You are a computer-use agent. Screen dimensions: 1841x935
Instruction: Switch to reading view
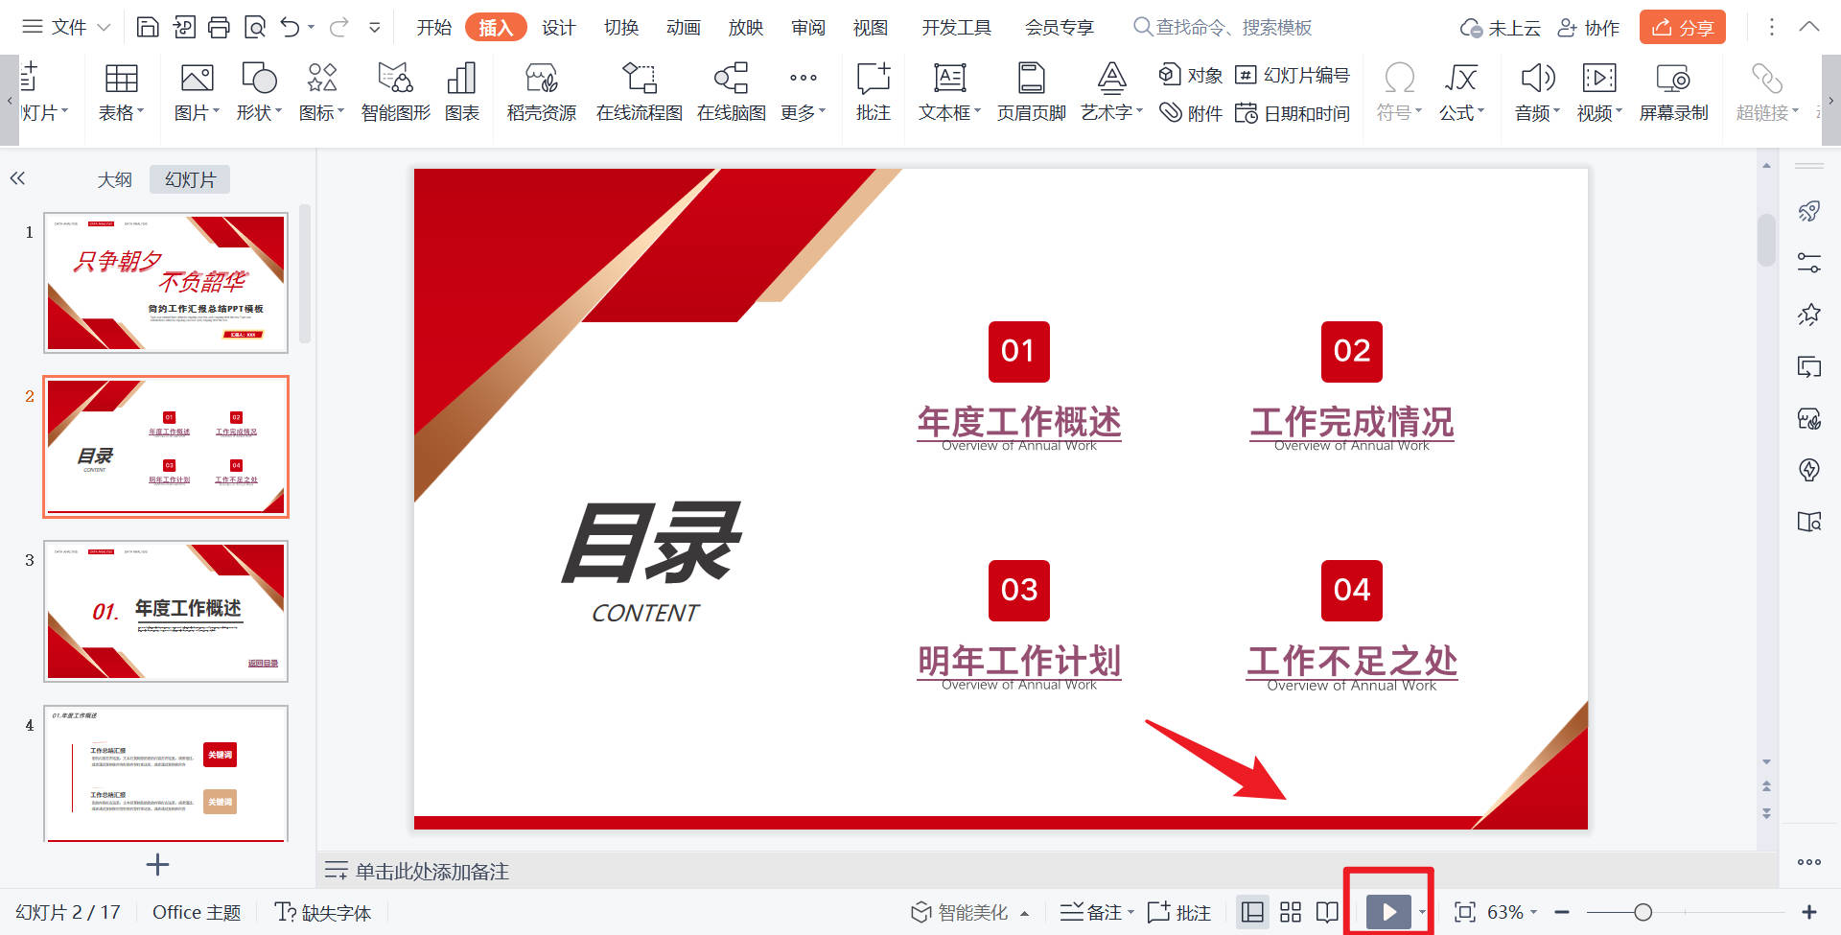[1327, 912]
